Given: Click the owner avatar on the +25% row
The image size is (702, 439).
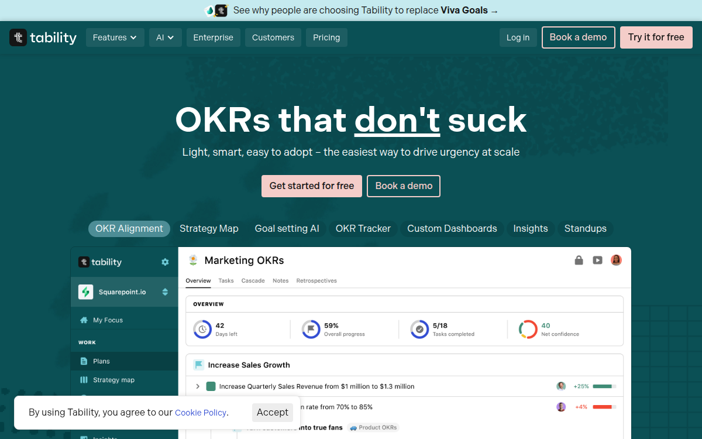Looking at the screenshot, I should [561, 386].
